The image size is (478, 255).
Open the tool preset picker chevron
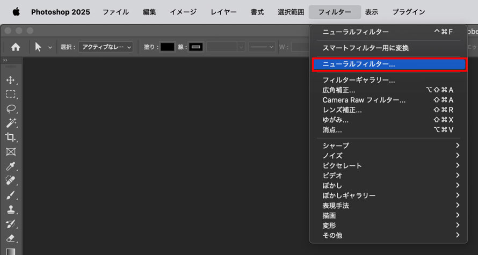point(50,48)
